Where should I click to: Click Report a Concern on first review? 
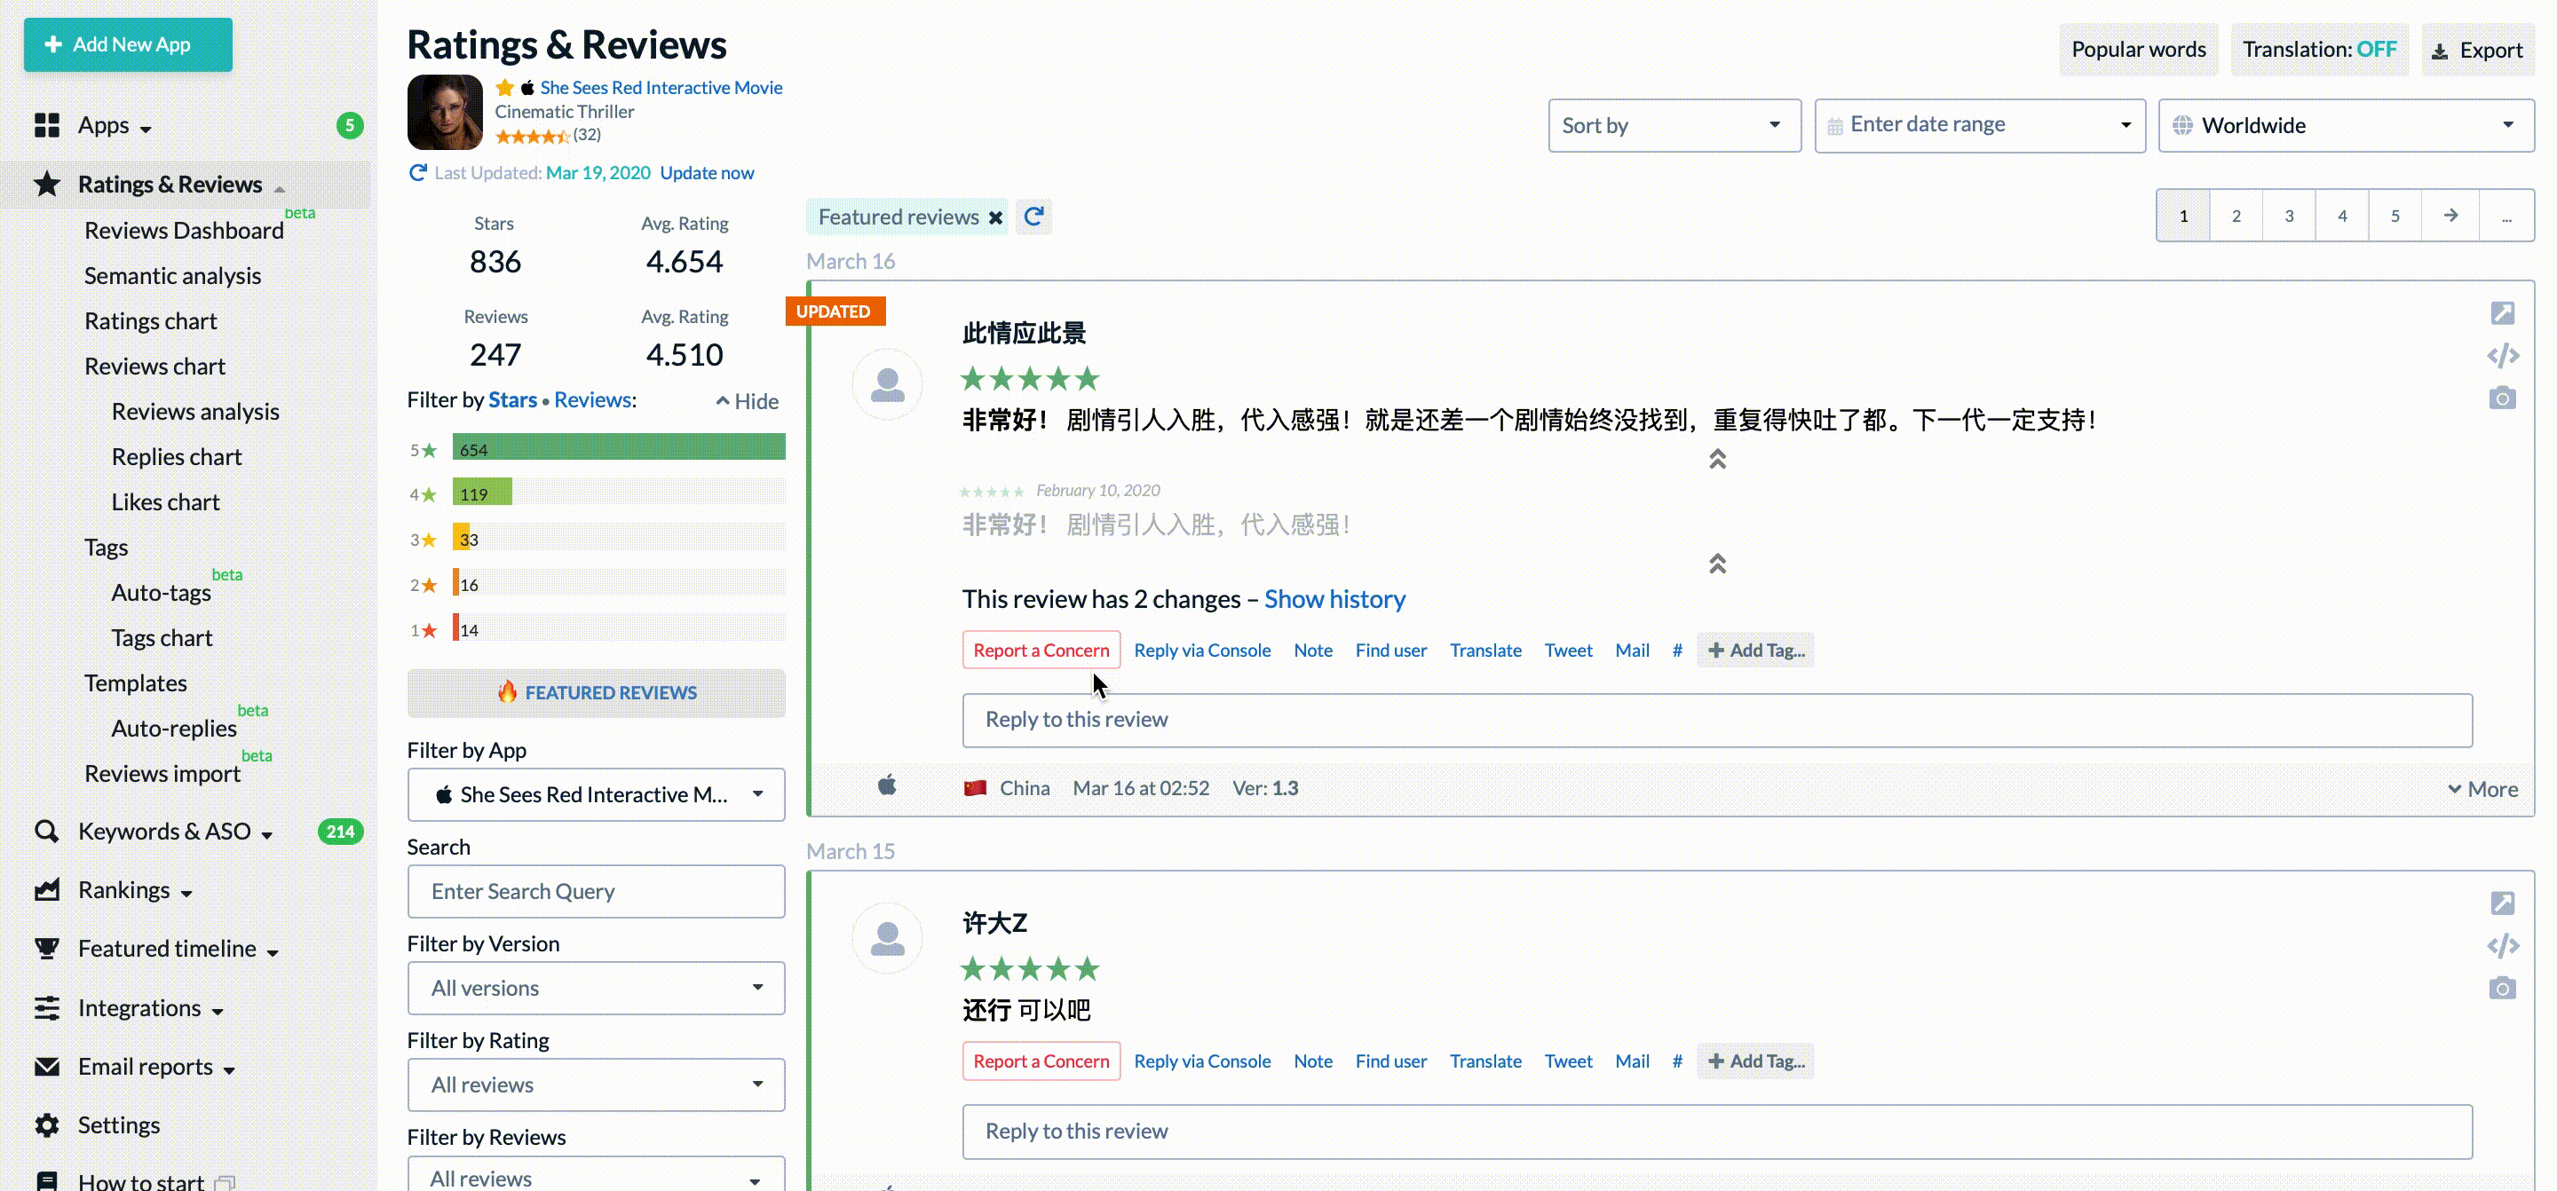1041,651
